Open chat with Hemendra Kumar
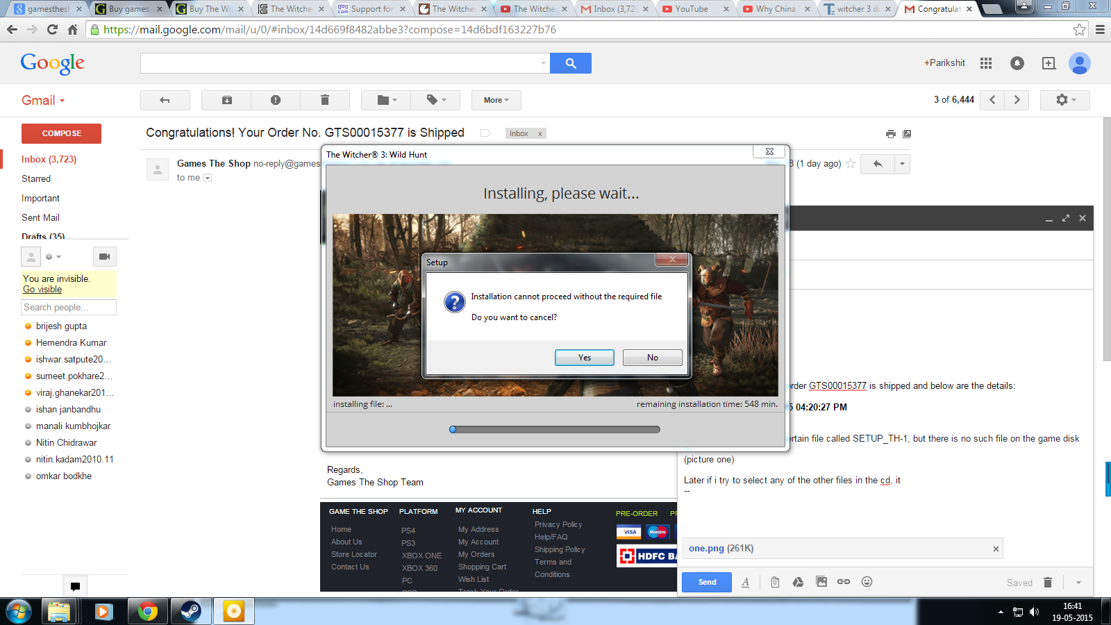The width and height of the screenshot is (1111, 625). click(71, 342)
